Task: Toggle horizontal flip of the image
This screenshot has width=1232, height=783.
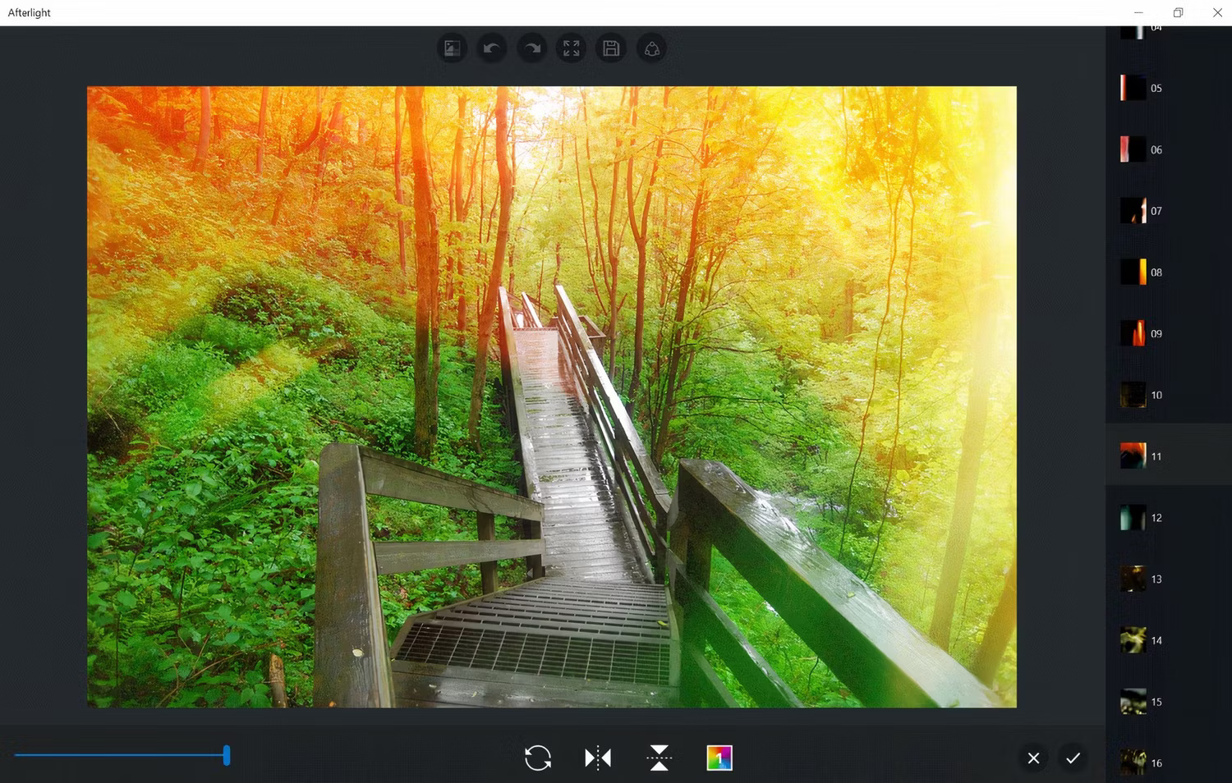Action: (x=598, y=757)
